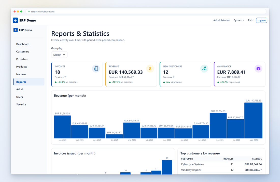Click the may. 2026 revenue bar
280x182 pixels.
(201, 132)
